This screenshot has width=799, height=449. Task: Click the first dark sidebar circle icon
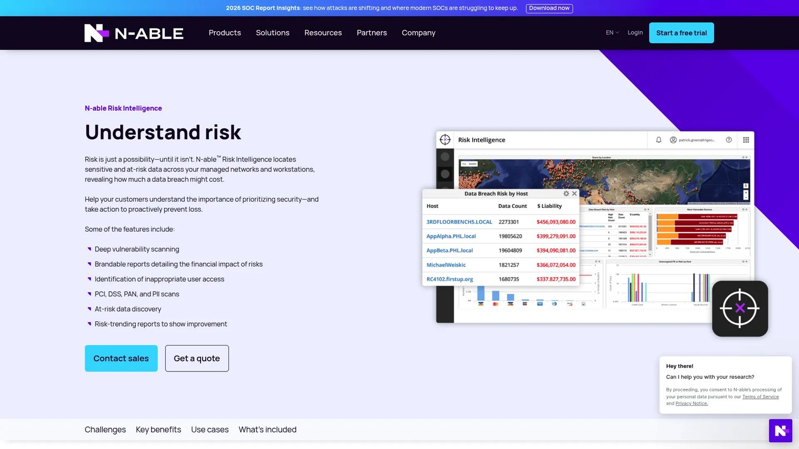[445, 157]
